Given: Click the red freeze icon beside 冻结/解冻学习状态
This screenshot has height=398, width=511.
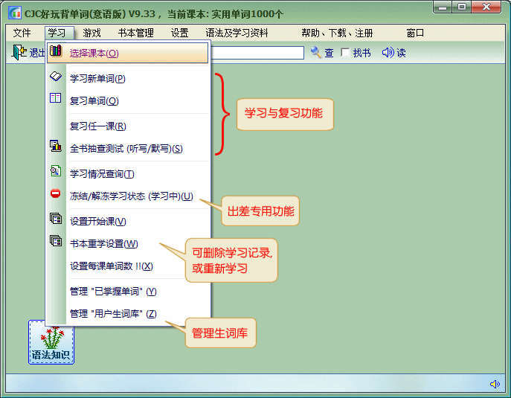Looking at the screenshot, I should click(x=56, y=195).
